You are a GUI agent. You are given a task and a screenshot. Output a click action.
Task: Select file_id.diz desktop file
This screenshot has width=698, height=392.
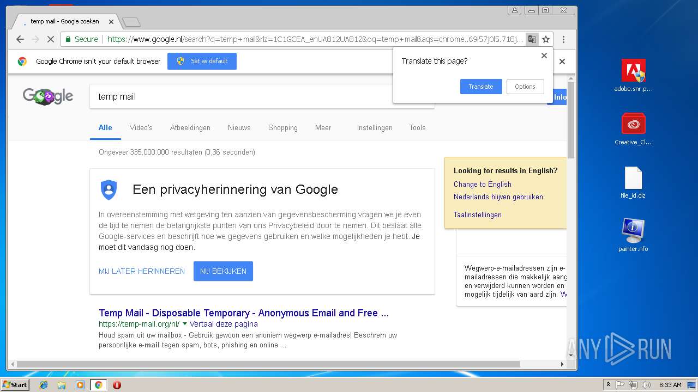633,182
